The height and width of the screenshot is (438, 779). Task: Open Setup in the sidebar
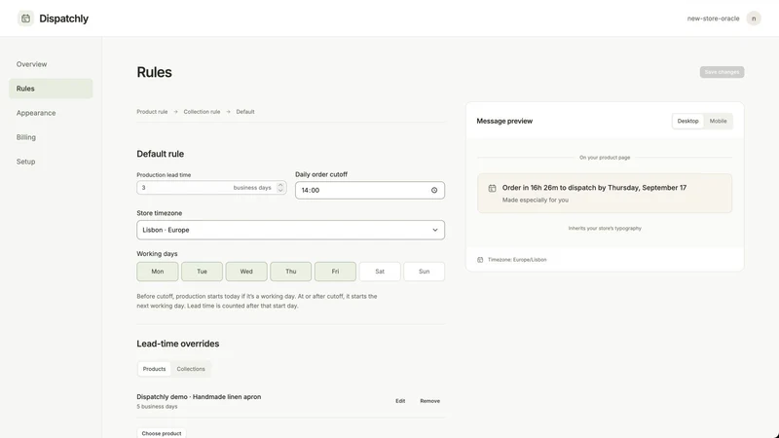[x=26, y=162]
